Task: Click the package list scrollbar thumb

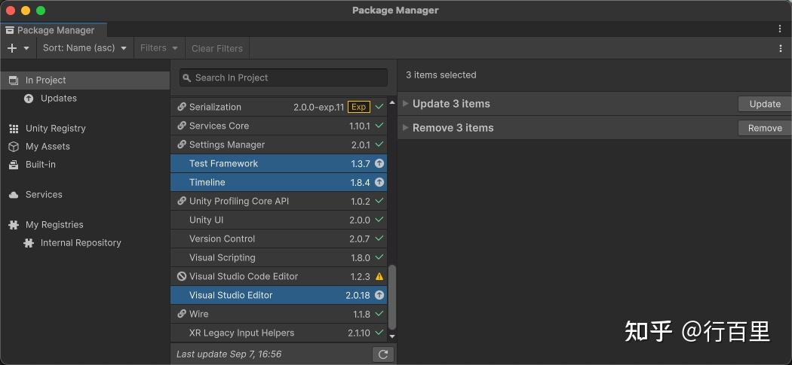Action: point(392,297)
